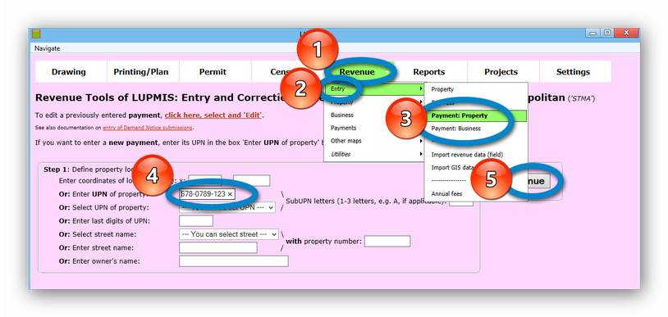Go to the Projects tab
The image size is (668, 317).
pos(501,72)
